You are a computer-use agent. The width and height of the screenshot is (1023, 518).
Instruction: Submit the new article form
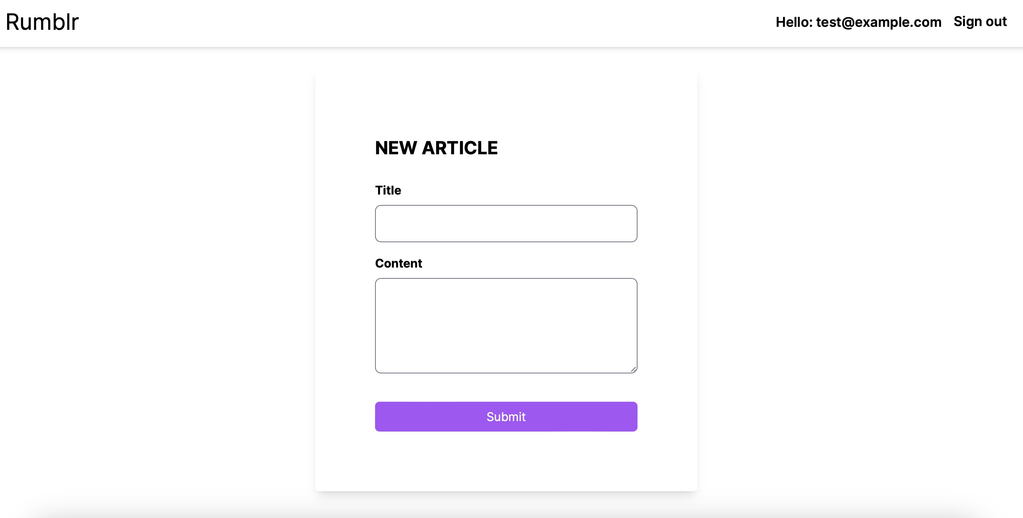click(x=506, y=417)
